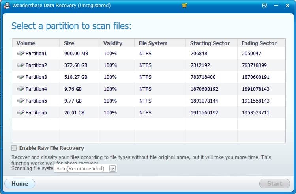The height and width of the screenshot is (194, 296).
Task: Click ending sector 2050047
Action: (251, 54)
